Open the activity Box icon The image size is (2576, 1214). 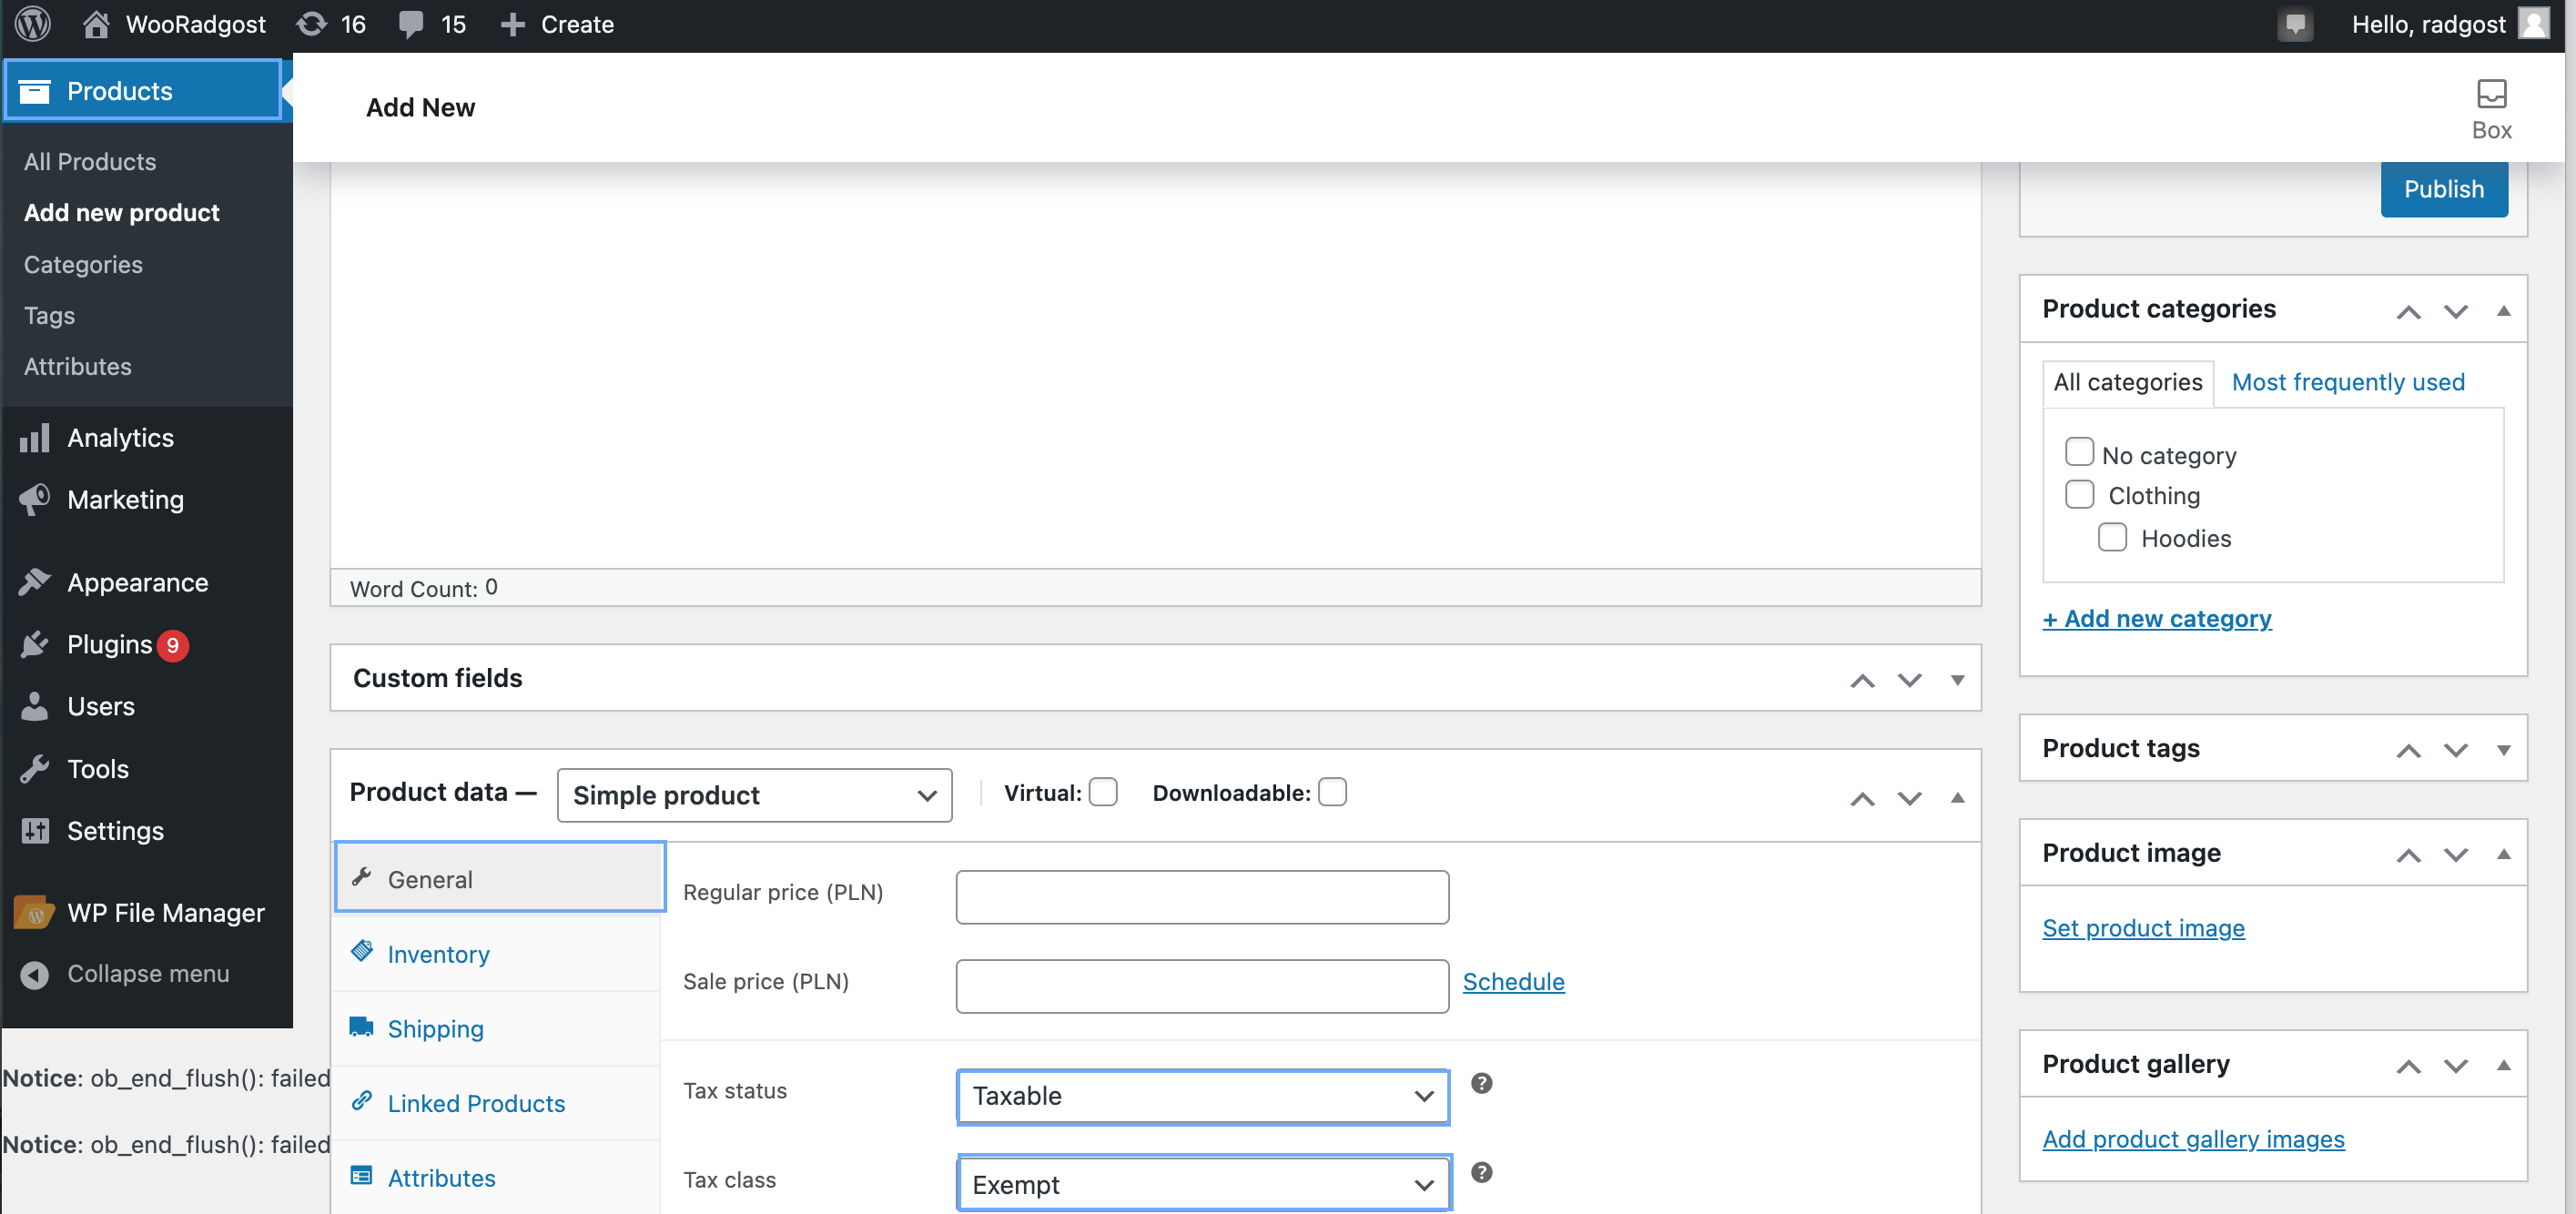click(x=2490, y=95)
